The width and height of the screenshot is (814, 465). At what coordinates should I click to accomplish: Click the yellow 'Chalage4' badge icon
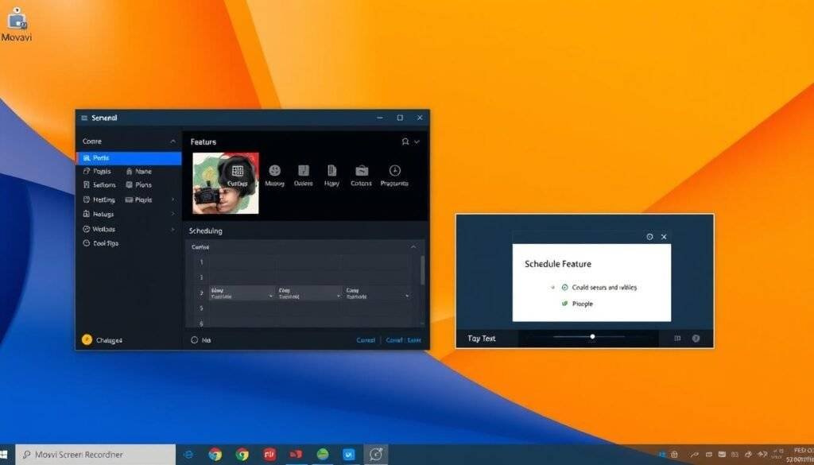click(87, 339)
